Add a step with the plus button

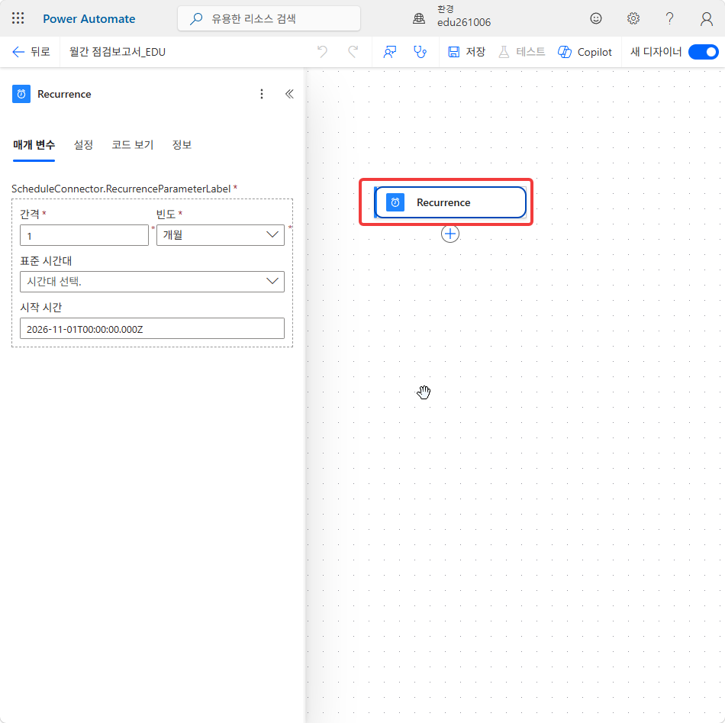coord(450,234)
